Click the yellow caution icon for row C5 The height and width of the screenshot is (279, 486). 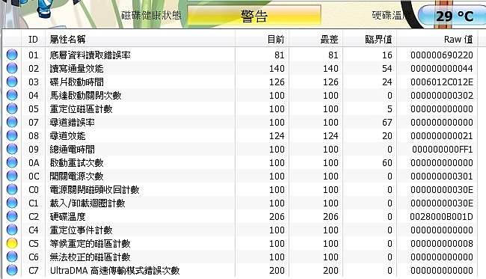12,244
